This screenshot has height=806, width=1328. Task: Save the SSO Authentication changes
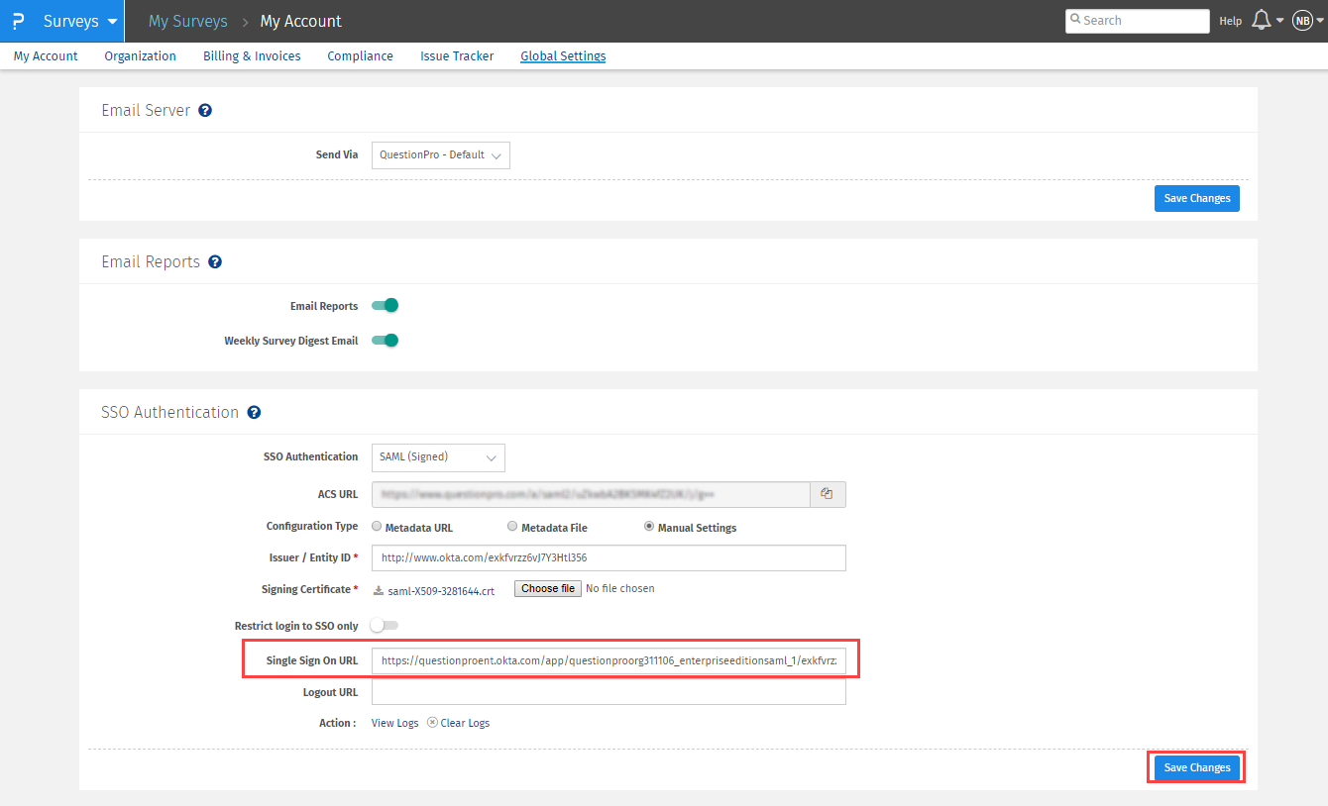[x=1196, y=767]
